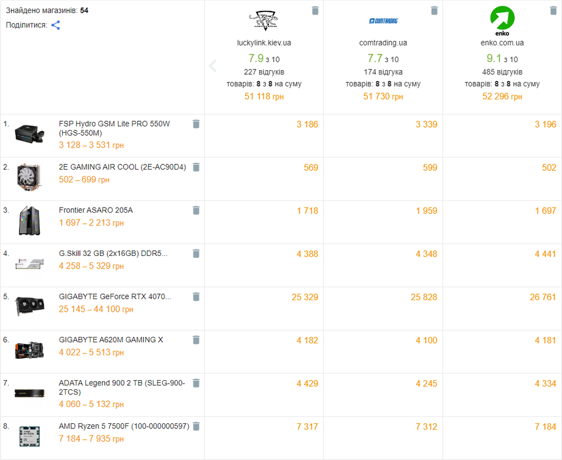
Task: Open comtrading.ua price 25 828 for RTX 4070
Action: click(x=423, y=297)
